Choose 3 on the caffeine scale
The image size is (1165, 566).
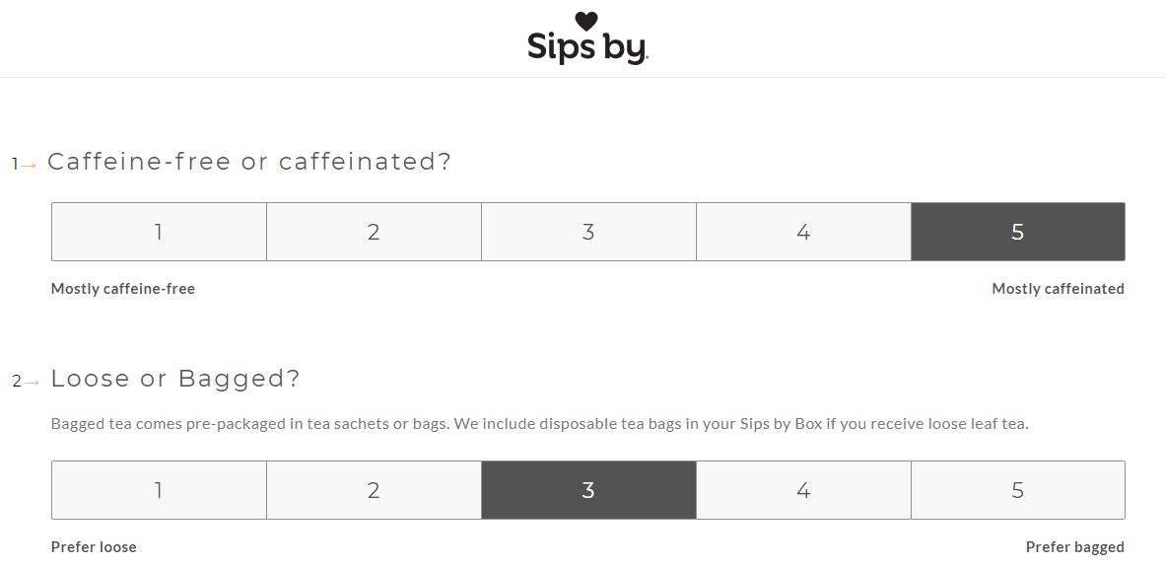pos(588,232)
